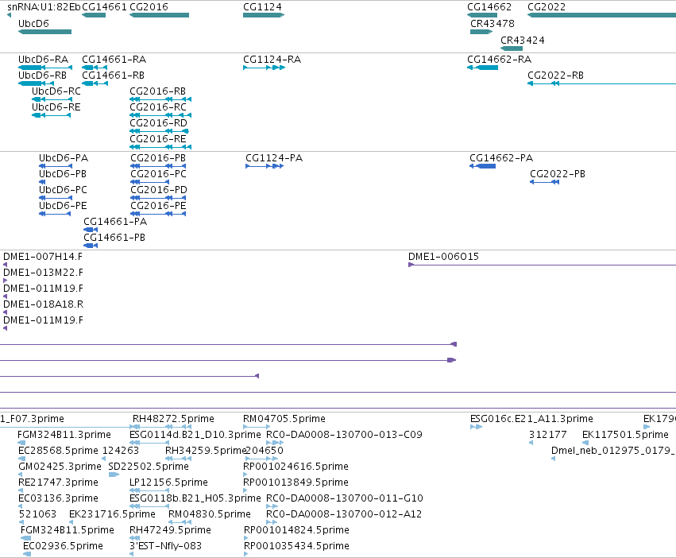Select the CG2016 gene bar in the top track

(x=159, y=15)
